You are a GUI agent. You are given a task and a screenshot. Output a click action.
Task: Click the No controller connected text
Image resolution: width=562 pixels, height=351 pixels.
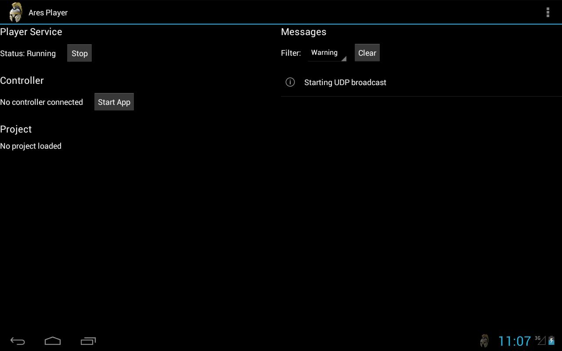click(42, 102)
